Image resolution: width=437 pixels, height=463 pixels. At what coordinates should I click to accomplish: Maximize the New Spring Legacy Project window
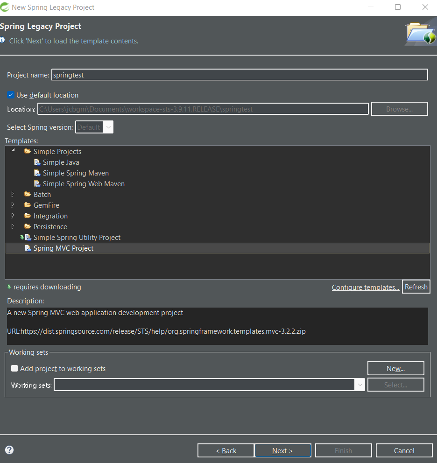[398, 7]
